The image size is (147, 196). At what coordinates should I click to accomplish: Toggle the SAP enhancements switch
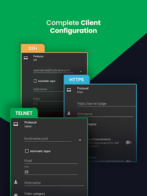tap(129, 142)
